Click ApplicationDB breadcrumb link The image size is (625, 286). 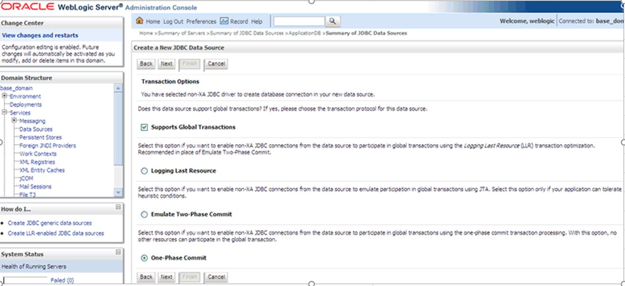click(x=305, y=33)
